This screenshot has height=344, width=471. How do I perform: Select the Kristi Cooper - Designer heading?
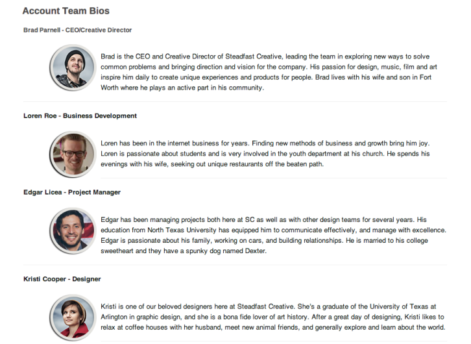click(x=62, y=279)
